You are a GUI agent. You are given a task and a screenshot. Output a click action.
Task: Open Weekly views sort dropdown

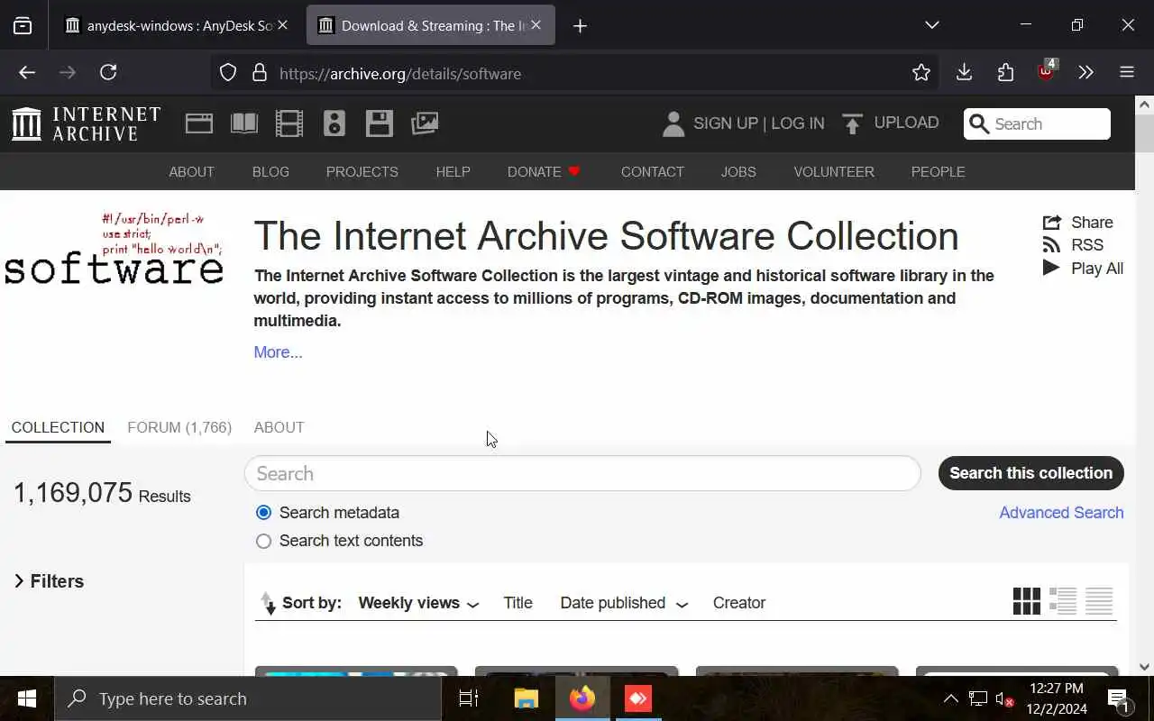click(x=418, y=603)
